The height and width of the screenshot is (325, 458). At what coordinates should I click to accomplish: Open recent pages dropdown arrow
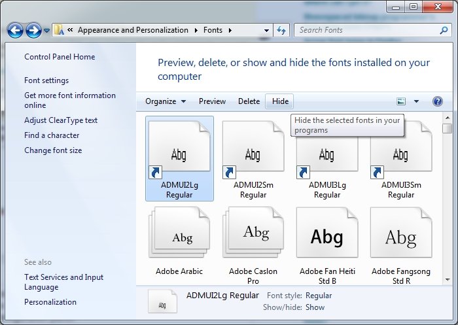tap(46, 30)
